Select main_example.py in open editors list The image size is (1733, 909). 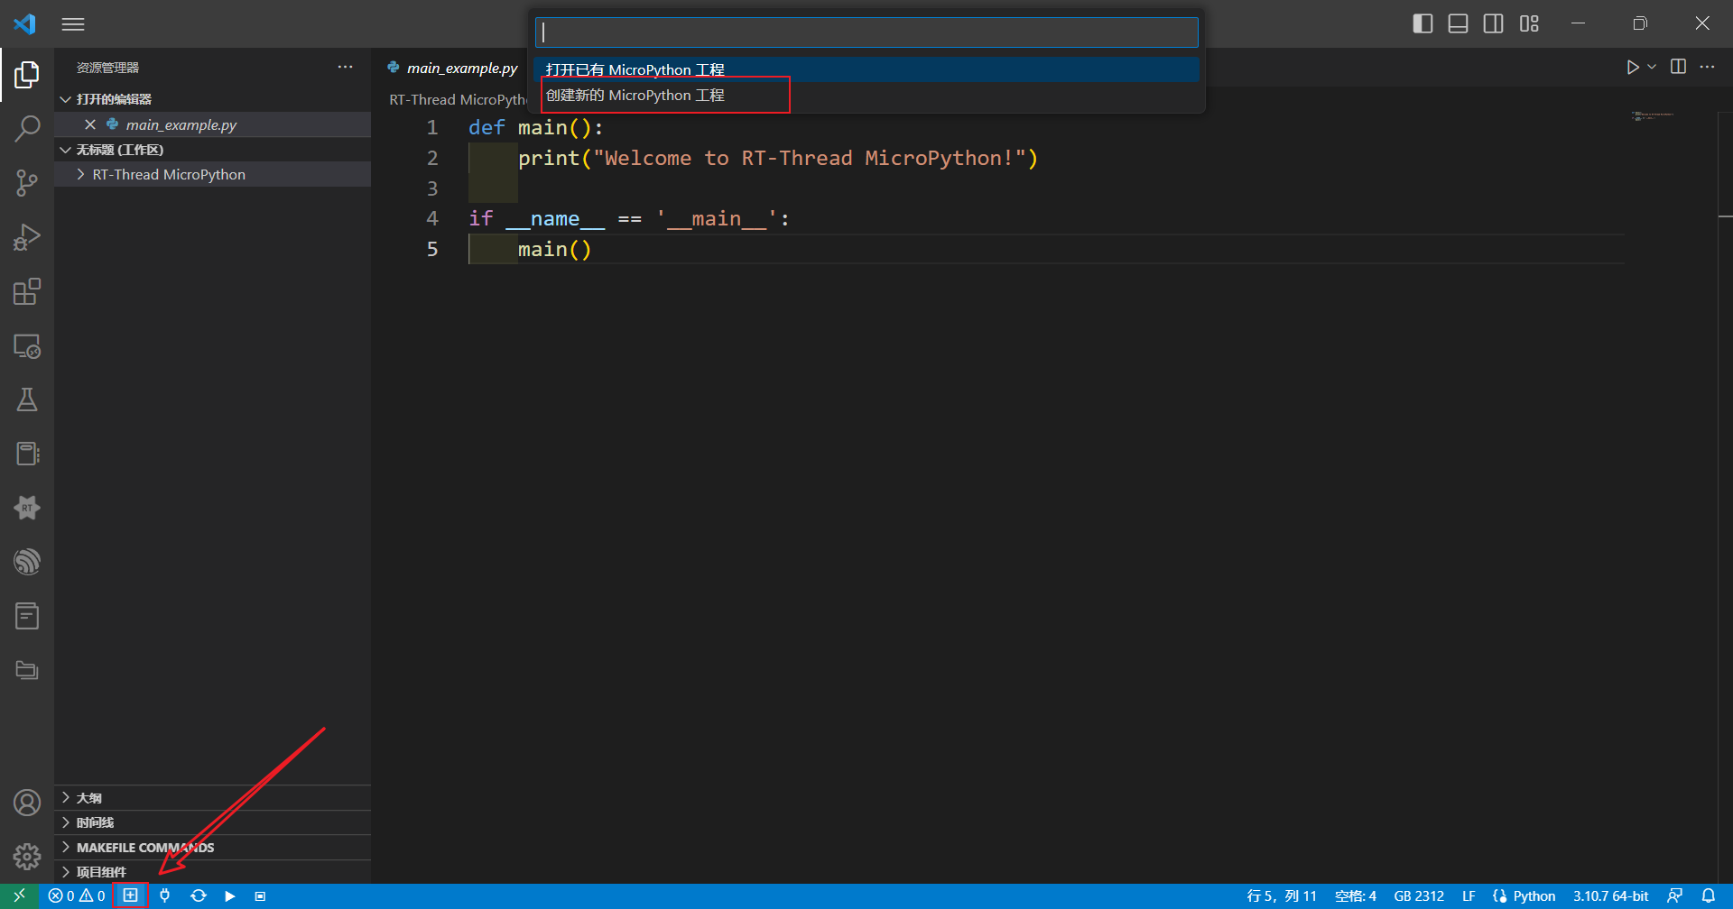click(x=212, y=124)
